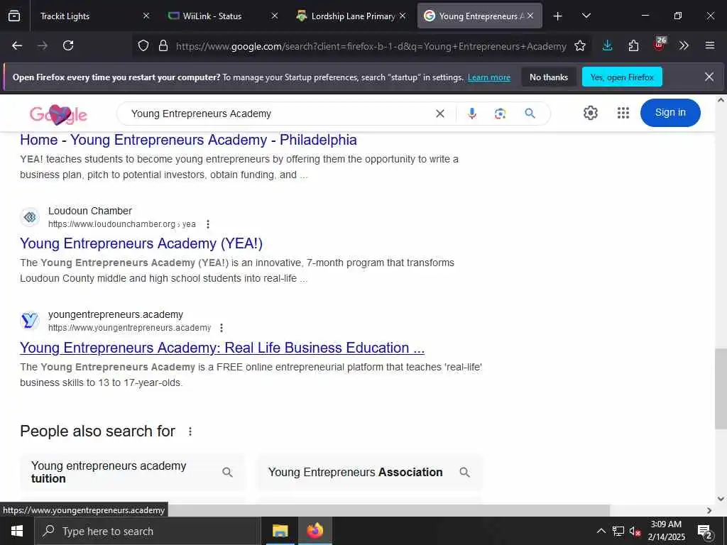Open the Windows Start menu
Image resolution: width=727 pixels, height=545 pixels.
17,531
